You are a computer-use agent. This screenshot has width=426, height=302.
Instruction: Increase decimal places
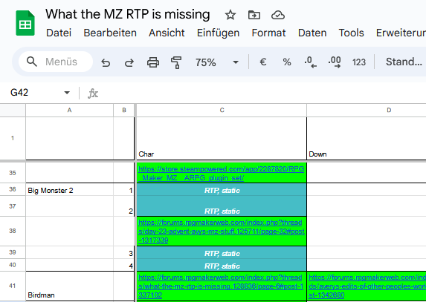[335, 62]
